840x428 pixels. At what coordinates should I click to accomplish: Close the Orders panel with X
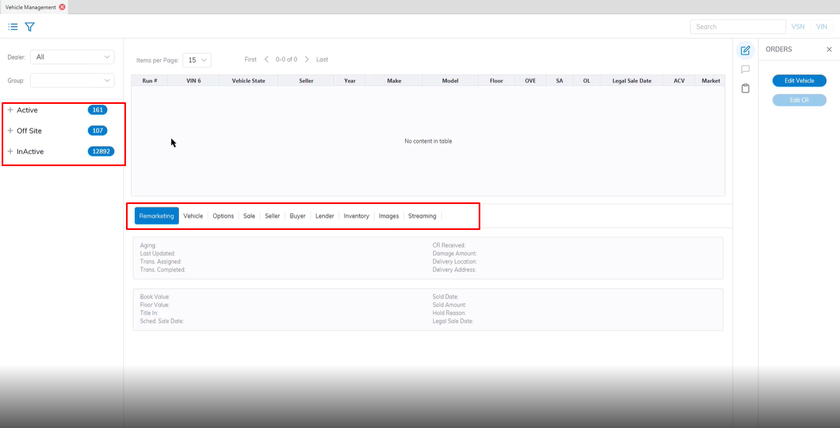pyautogui.click(x=829, y=49)
